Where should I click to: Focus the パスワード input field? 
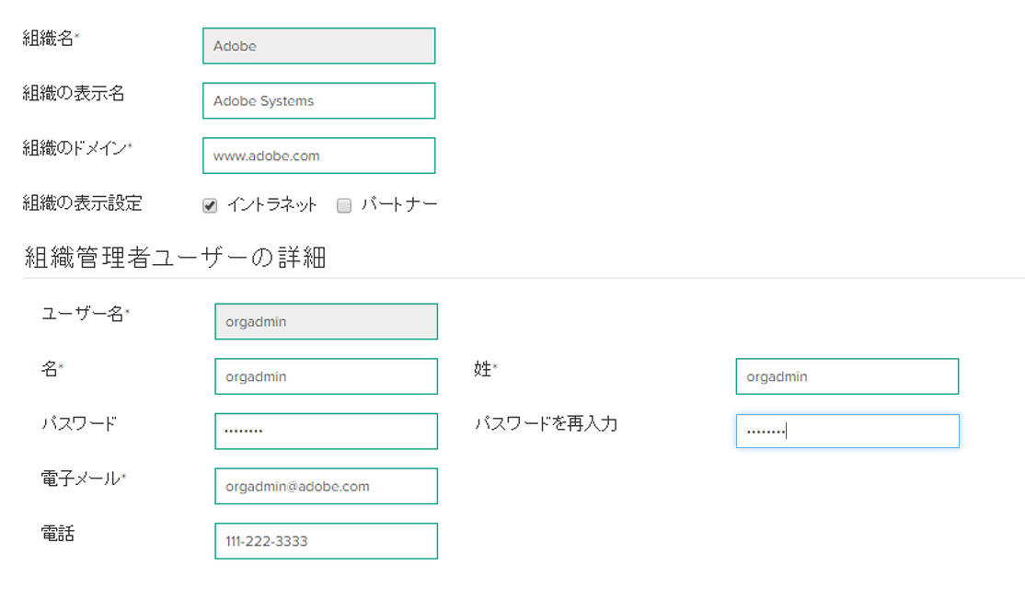tap(326, 431)
